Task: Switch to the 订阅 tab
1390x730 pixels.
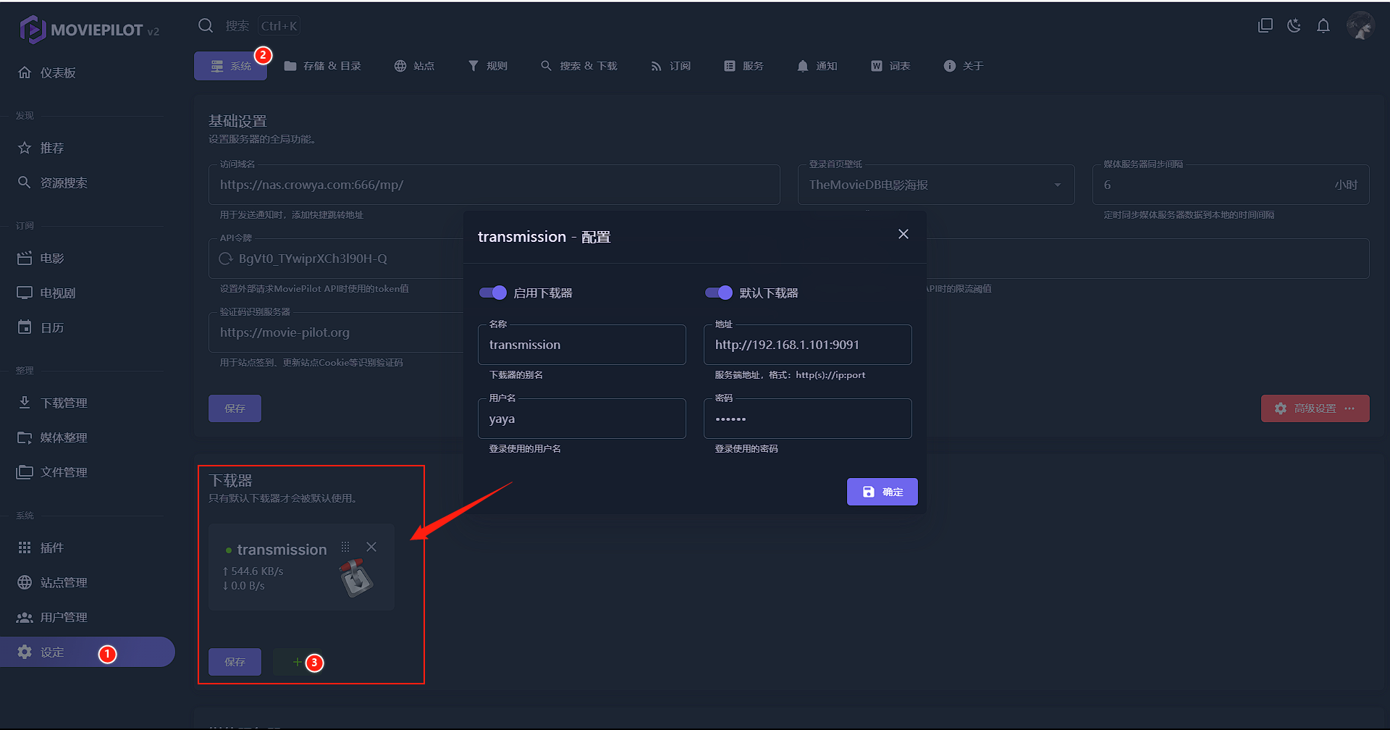Action: coord(670,66)
